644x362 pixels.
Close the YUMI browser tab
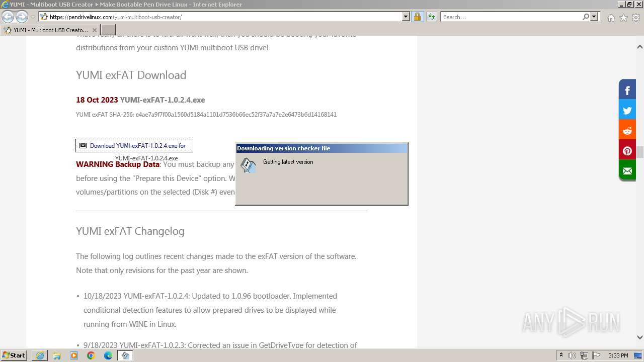pos(95,30)
